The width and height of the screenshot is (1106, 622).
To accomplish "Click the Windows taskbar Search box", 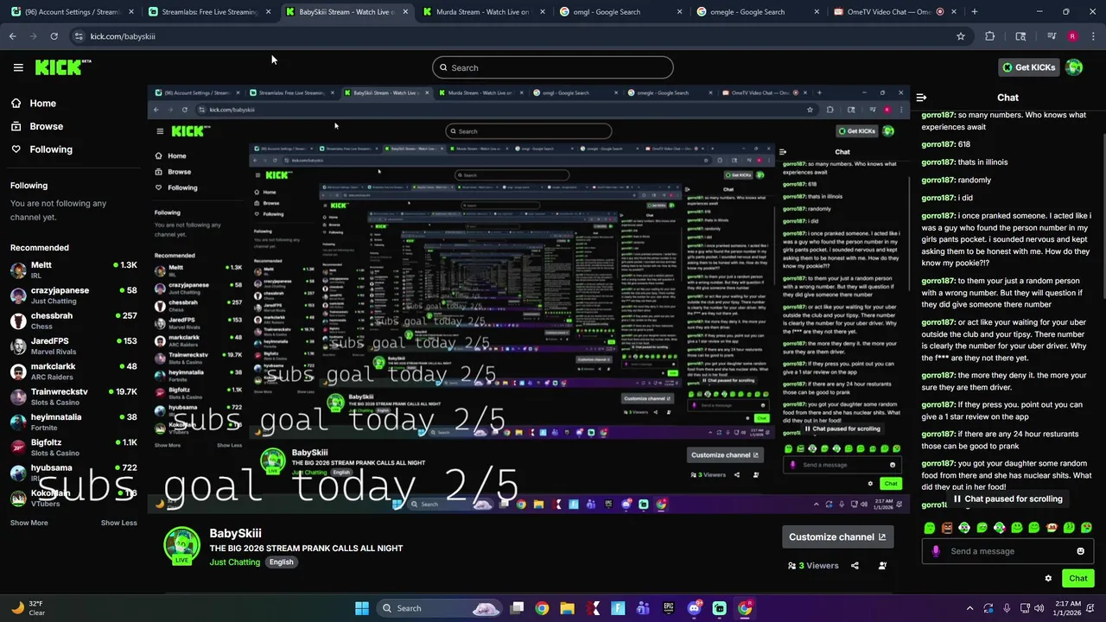I will click(x=439, y=608).
